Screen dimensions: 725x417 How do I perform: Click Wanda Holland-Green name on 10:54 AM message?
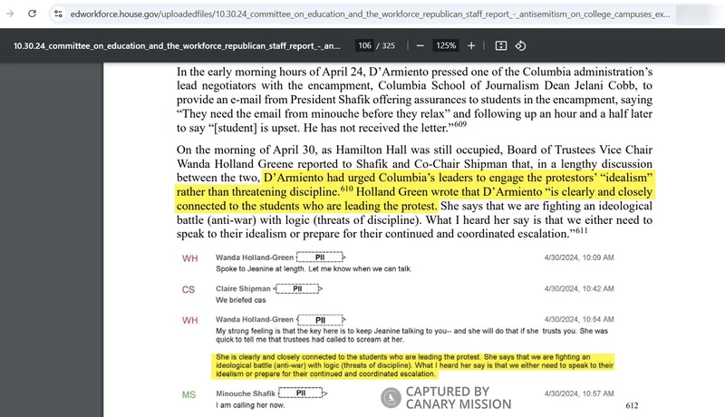pos(255,319)
